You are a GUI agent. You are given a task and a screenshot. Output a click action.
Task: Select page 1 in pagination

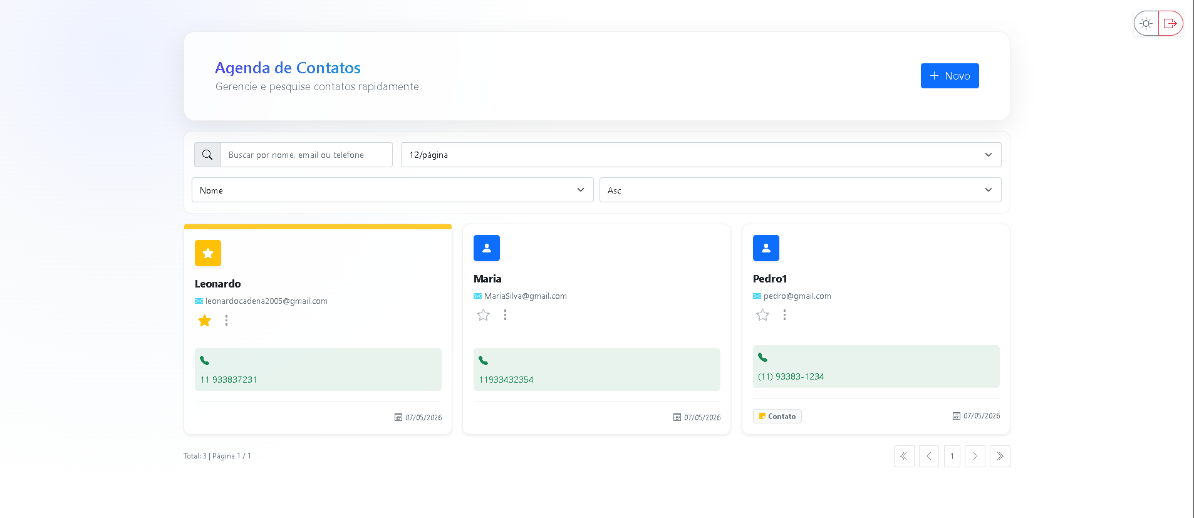tap(952, 456)
